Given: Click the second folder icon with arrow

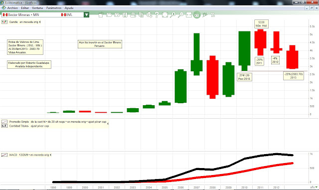Looking at the screenshot, I should click(x=117, y=14).
